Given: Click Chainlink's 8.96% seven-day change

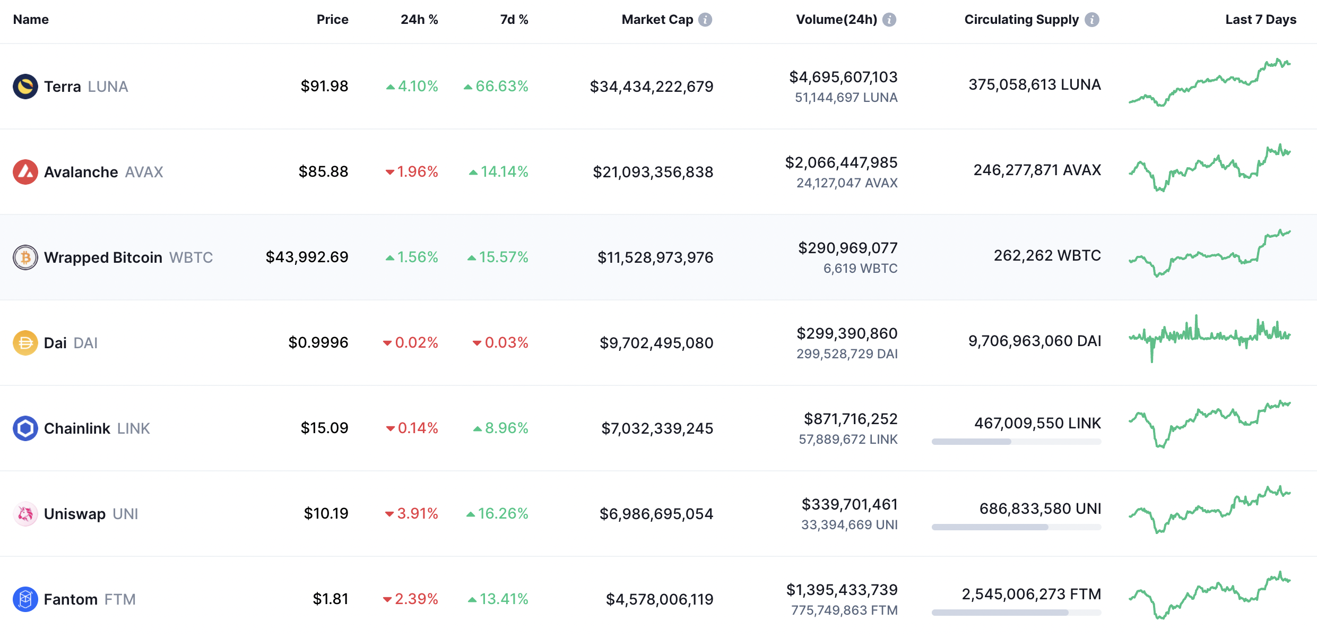Looking at the screenshot, I should (x=506, y=428).
